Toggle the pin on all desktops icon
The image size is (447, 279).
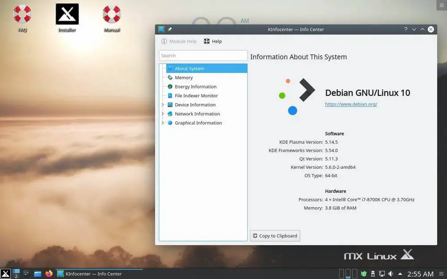point(169,29)
